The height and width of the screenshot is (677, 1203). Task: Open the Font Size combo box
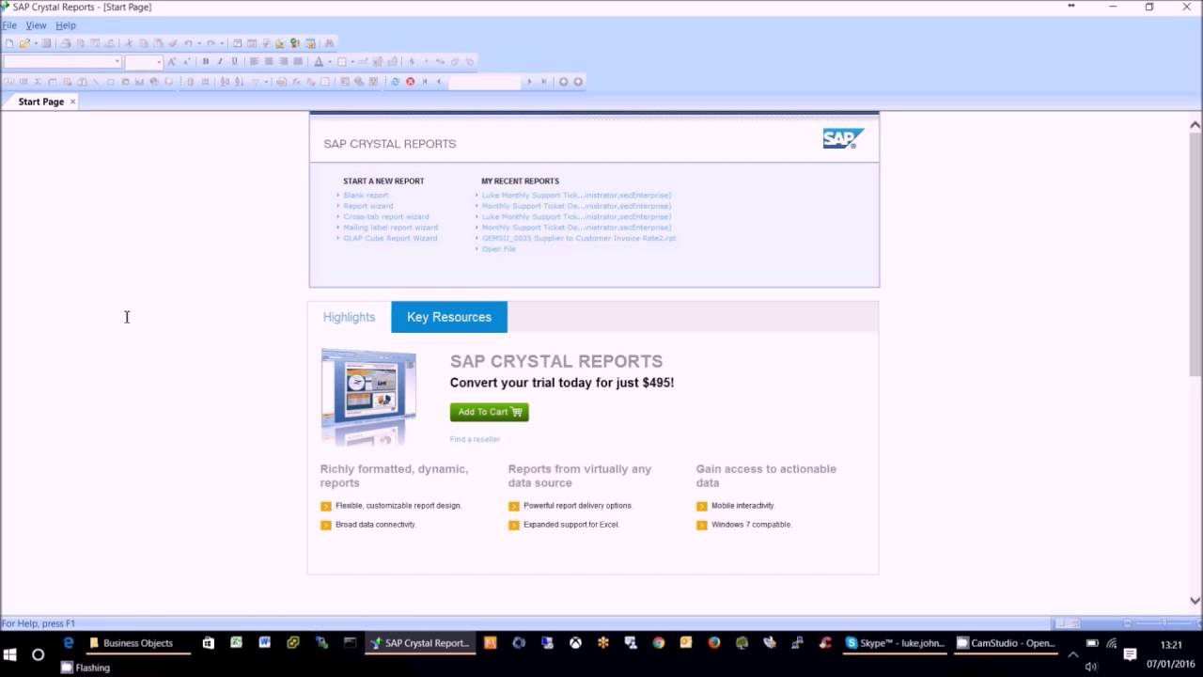pos(144,62)
